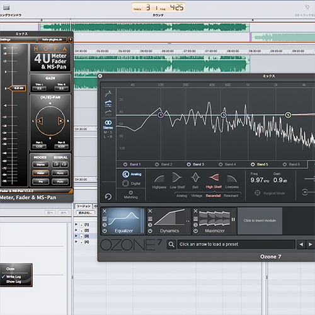
Task: Choose the Resonant shelf type
Action: coord(231,196)
